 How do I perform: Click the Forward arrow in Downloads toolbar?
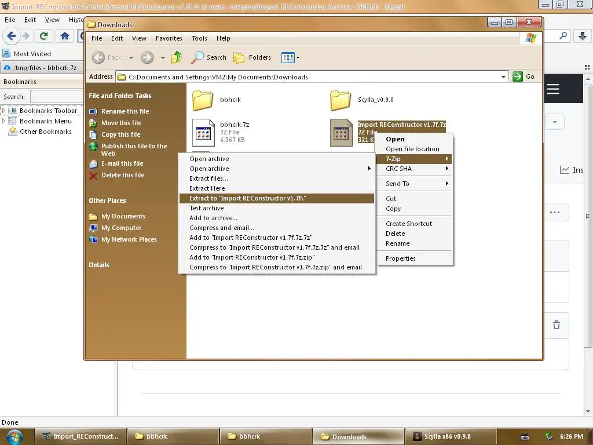pos(147,57)
